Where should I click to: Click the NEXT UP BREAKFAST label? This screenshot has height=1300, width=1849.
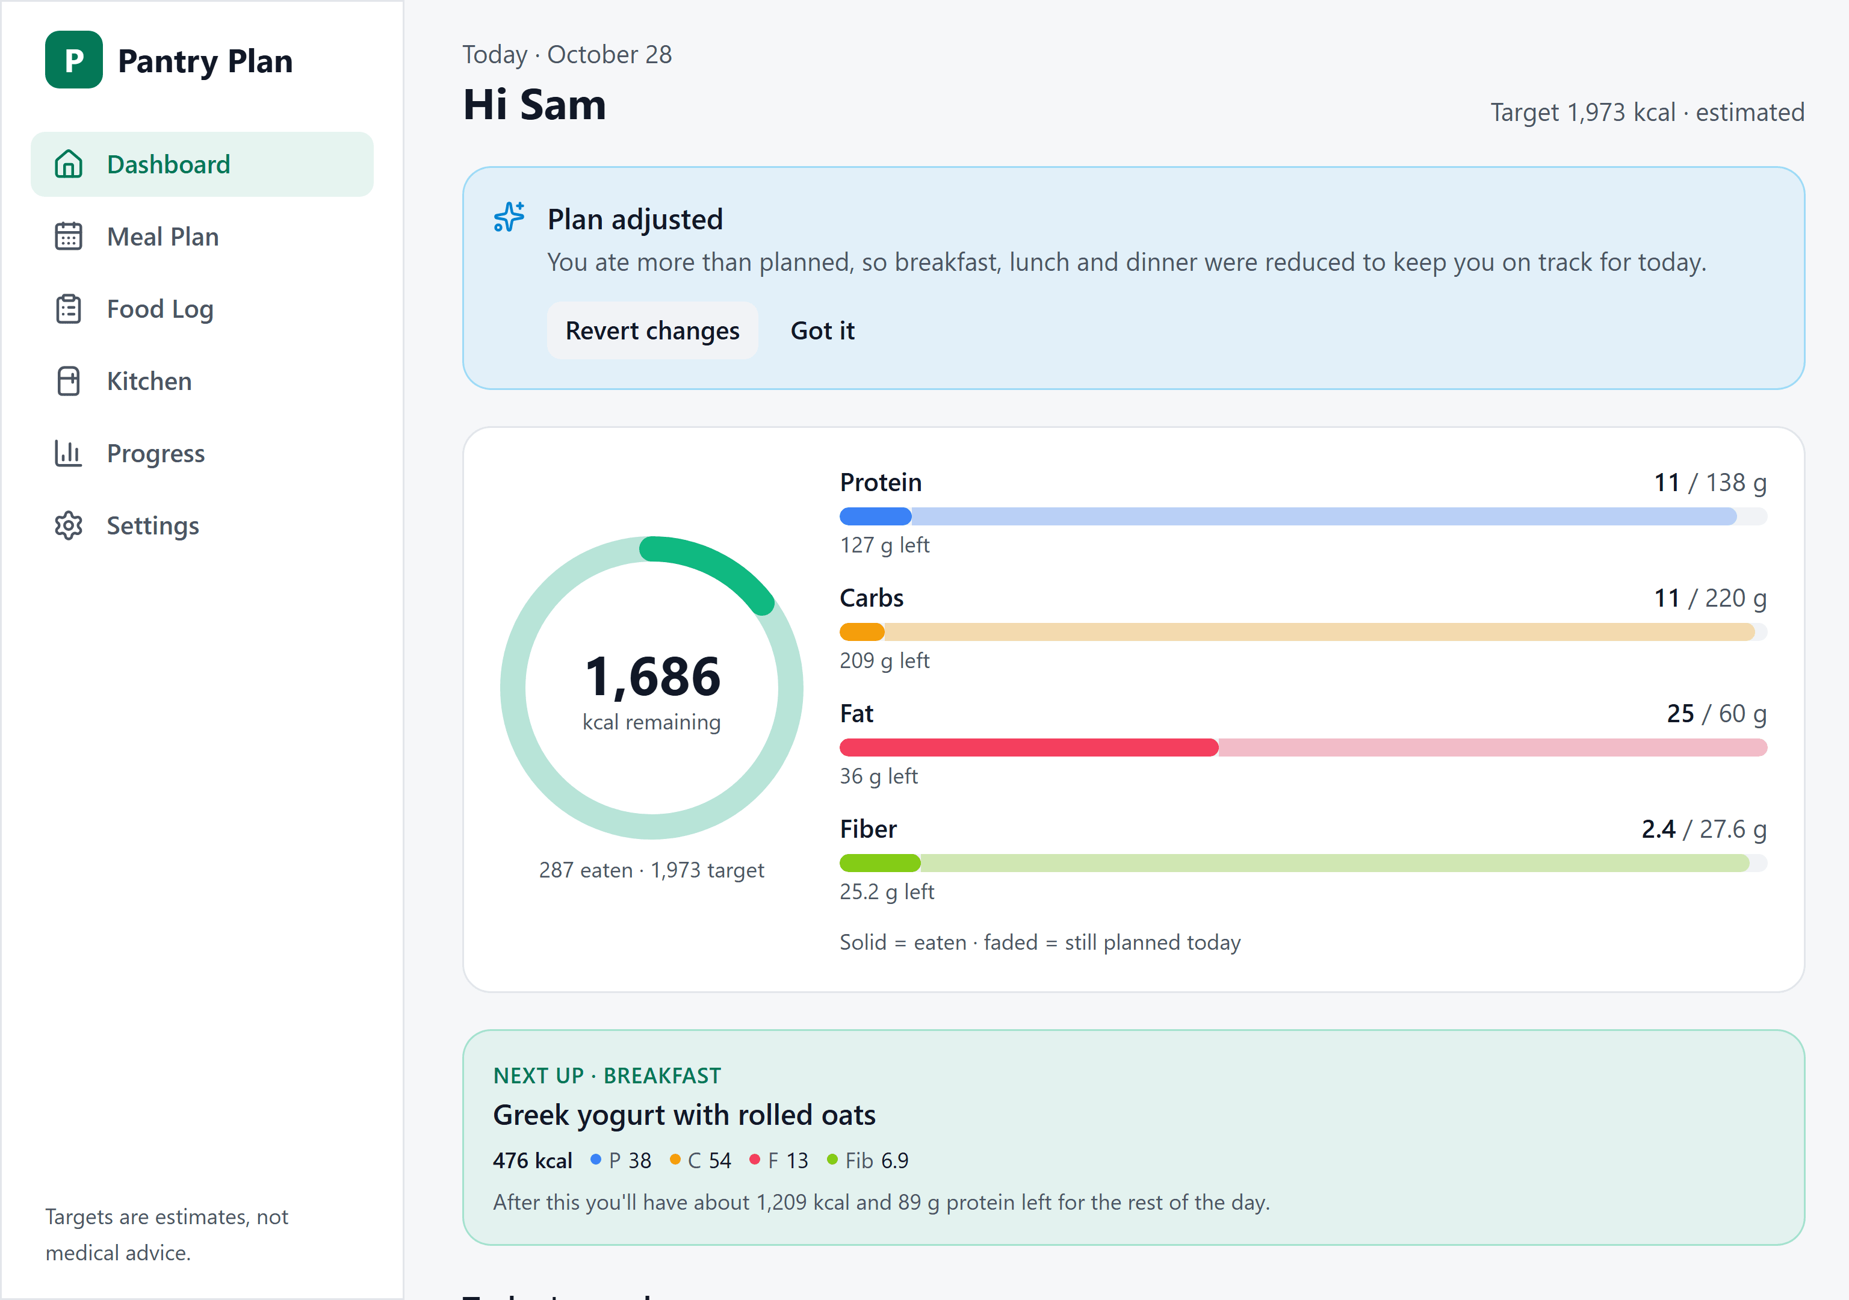tap(607, 1076)
